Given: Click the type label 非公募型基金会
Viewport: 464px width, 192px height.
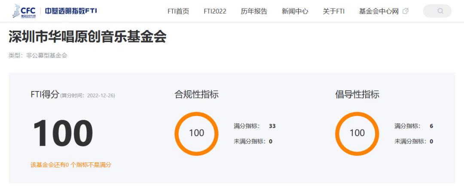Looking at the screenshot, I should coord(47,55).
